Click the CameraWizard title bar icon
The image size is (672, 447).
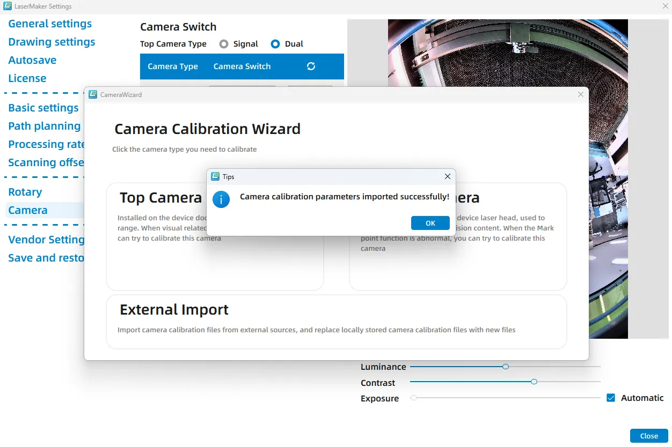pyautogui.click(x=93, y=94)
